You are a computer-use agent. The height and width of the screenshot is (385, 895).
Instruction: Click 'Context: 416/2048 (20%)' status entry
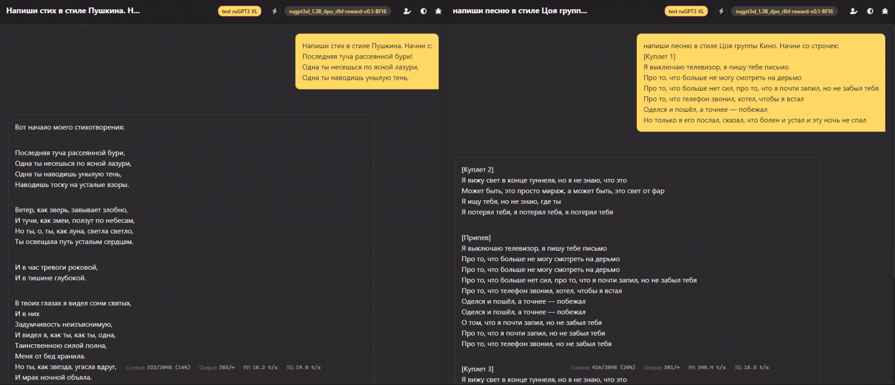click(x=603, y=367)
